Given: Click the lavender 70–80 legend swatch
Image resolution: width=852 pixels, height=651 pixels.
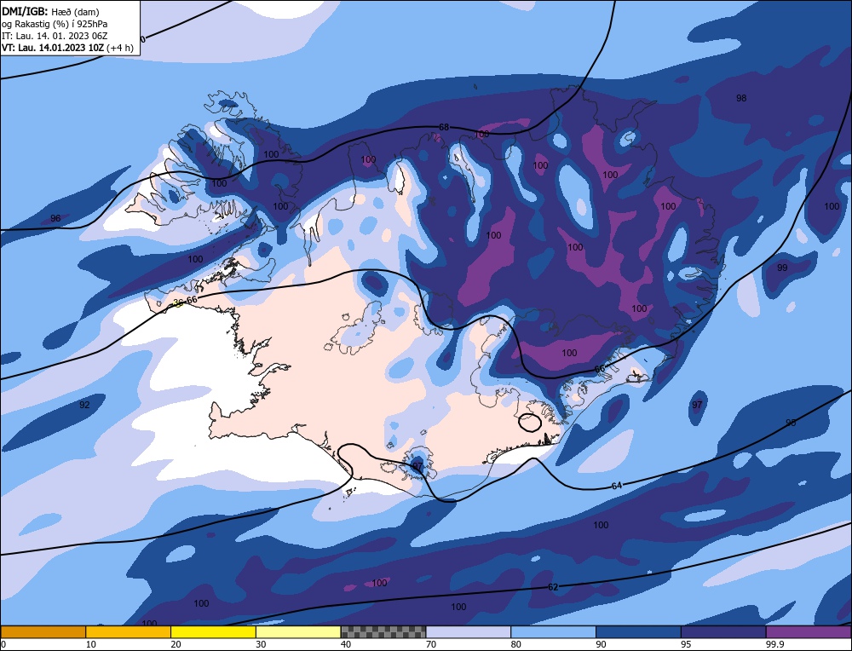Looking at the screenshot, I should [x=469, y=631].
